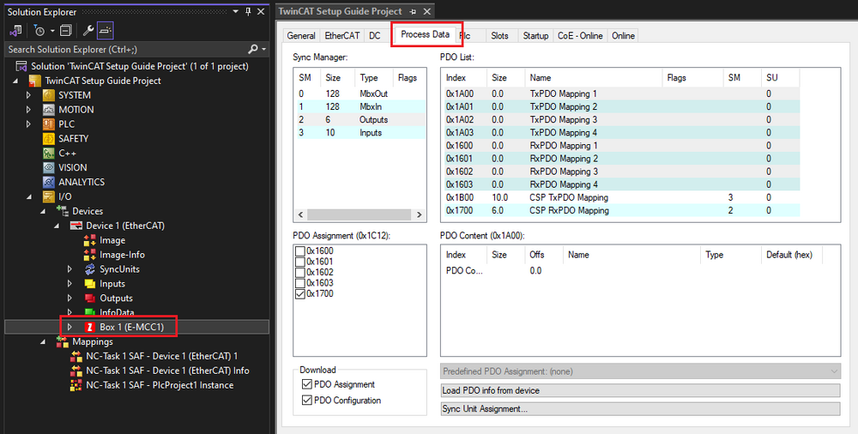
Task: Select the CSP RxPDO Mapping row in PDO List
Action: point(620,210)
